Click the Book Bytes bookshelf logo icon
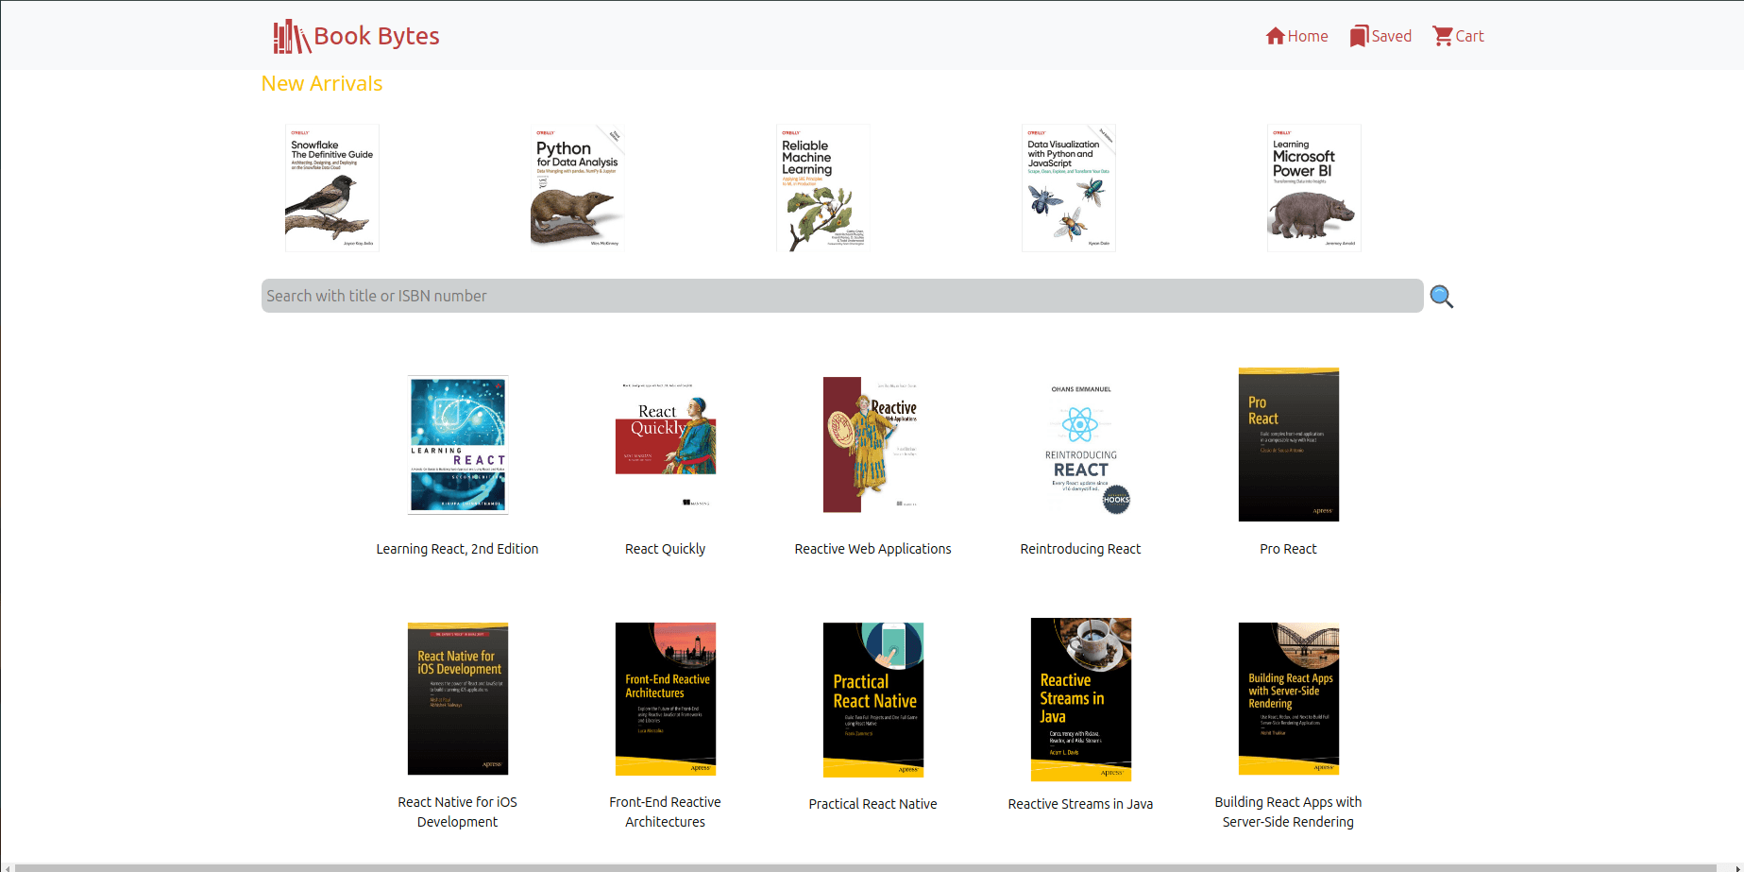1744x872 pixels. (x=292, y=36)
